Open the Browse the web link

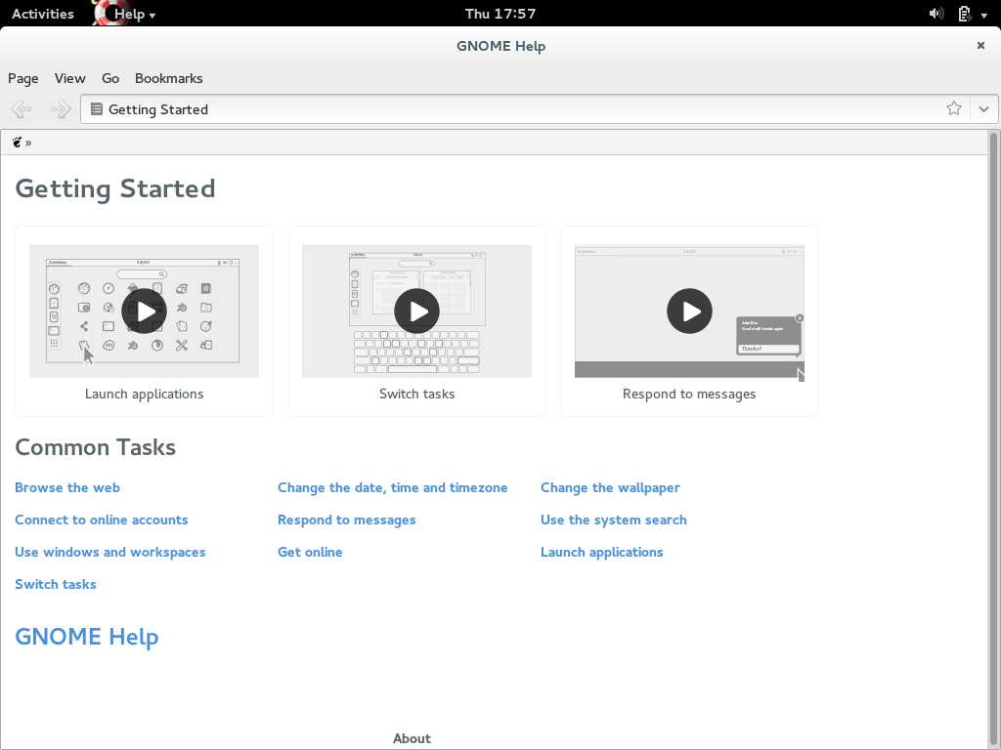[67, 488]
